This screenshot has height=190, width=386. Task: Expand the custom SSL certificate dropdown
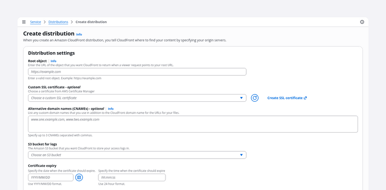click(137, 98)
